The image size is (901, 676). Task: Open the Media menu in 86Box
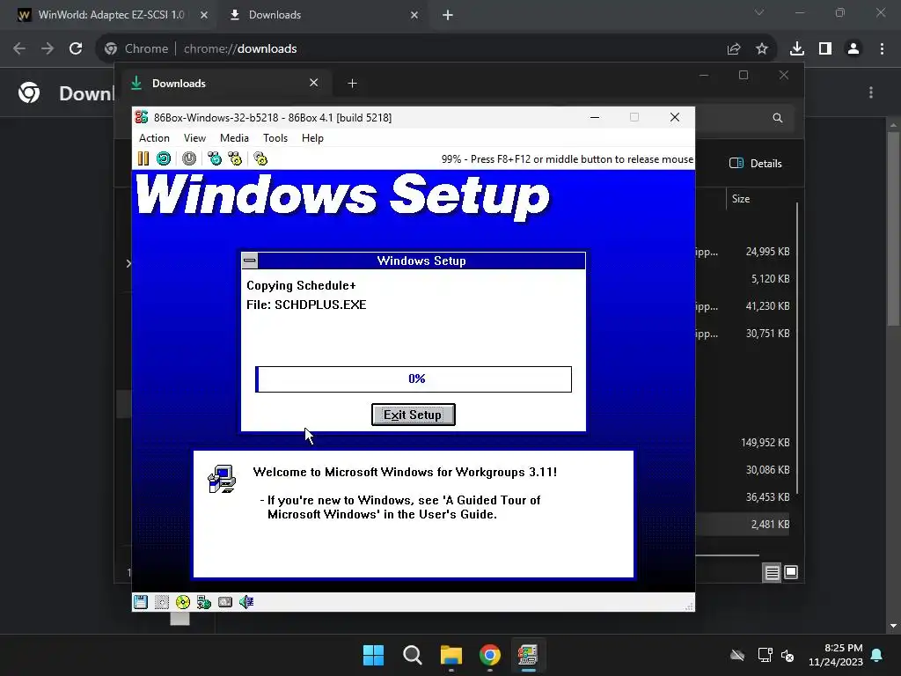(234, 138)
